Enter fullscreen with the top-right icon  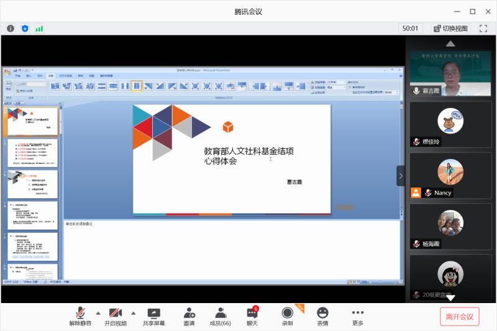(x=481, y=29)
